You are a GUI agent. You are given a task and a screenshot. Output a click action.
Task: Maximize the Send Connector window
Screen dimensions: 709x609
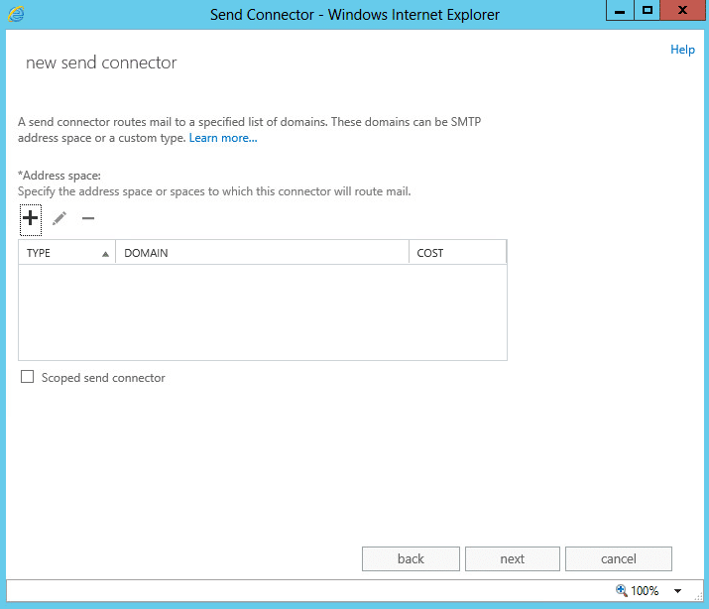tap(648, 12)
